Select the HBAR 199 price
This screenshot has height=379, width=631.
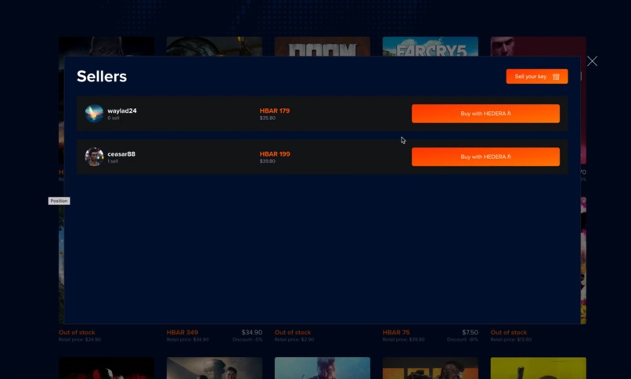(275, 154)
